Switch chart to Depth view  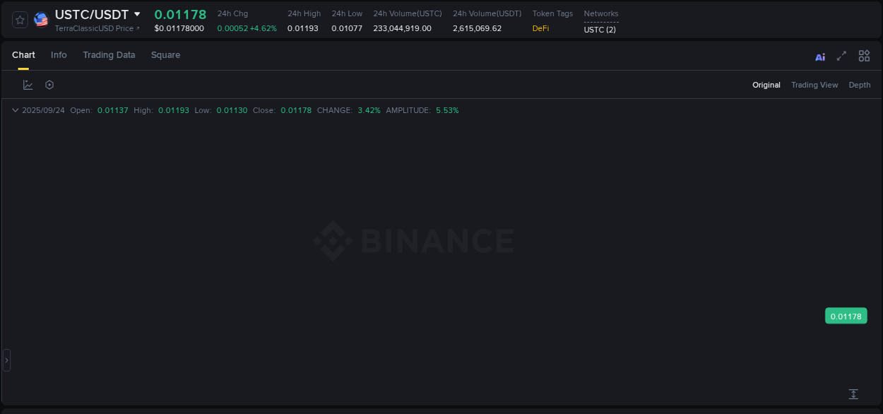(859, 85)
